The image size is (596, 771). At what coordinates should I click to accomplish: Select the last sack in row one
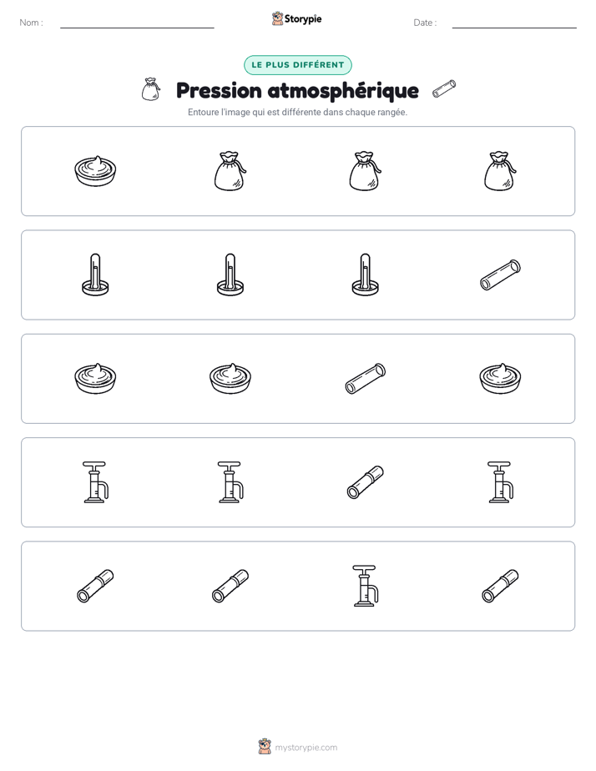(500, 171)
